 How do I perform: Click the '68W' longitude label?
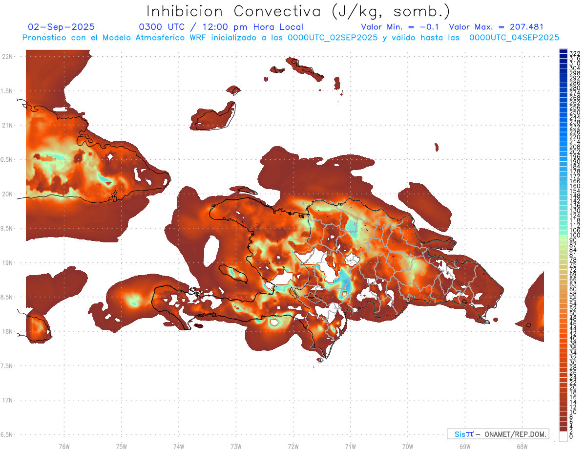pyautogui.click(x=522, y=446)
